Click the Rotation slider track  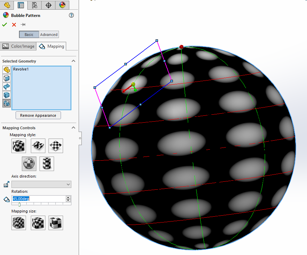(42, 204)
